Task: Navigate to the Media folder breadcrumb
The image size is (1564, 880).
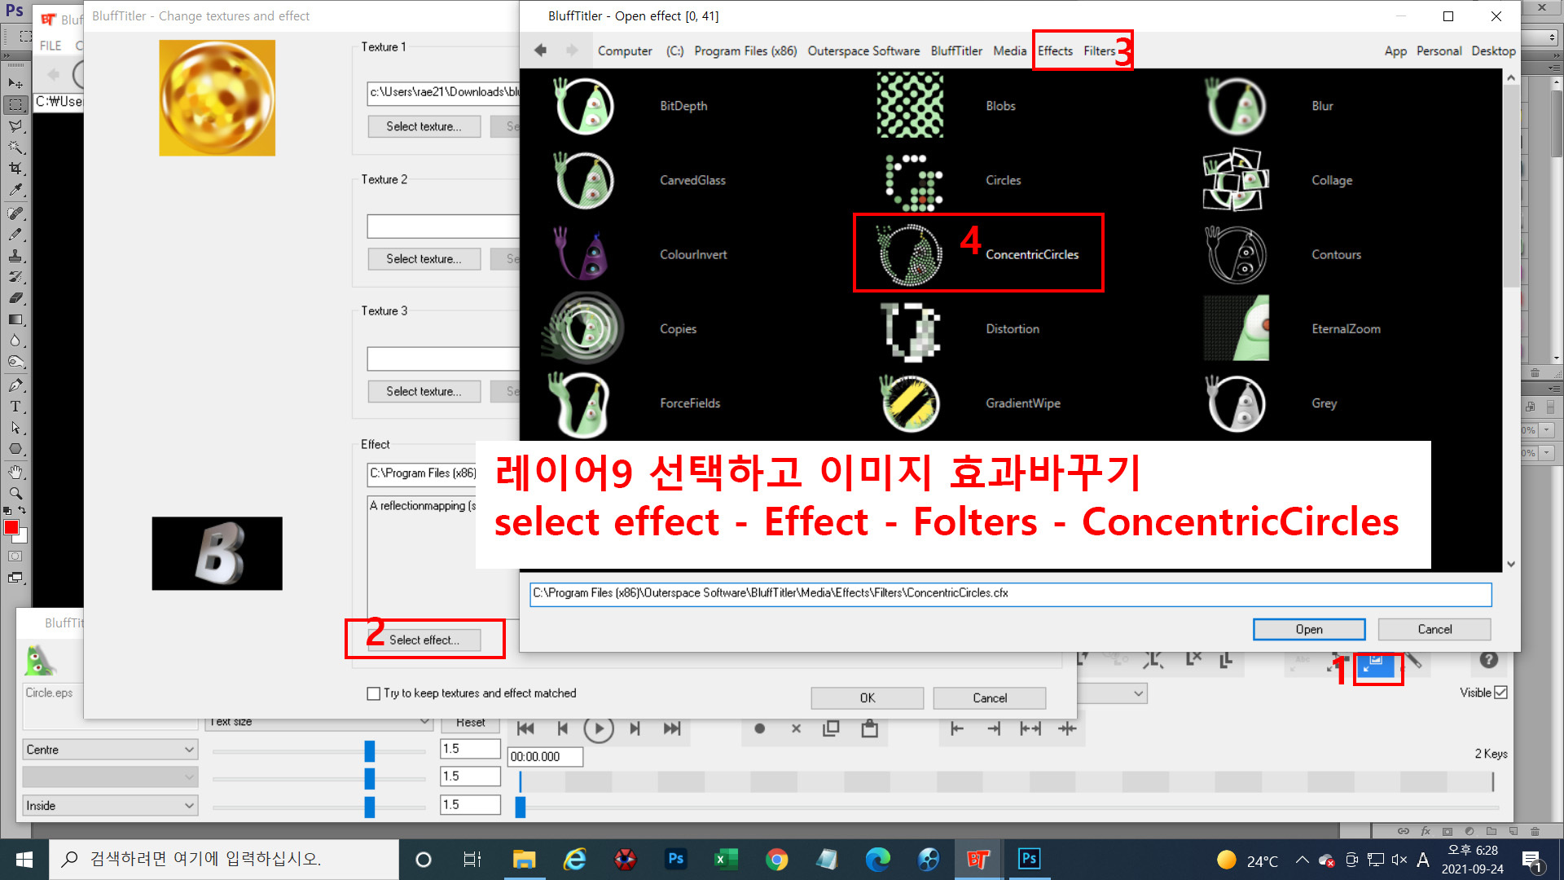Action: click(1009, 51)
